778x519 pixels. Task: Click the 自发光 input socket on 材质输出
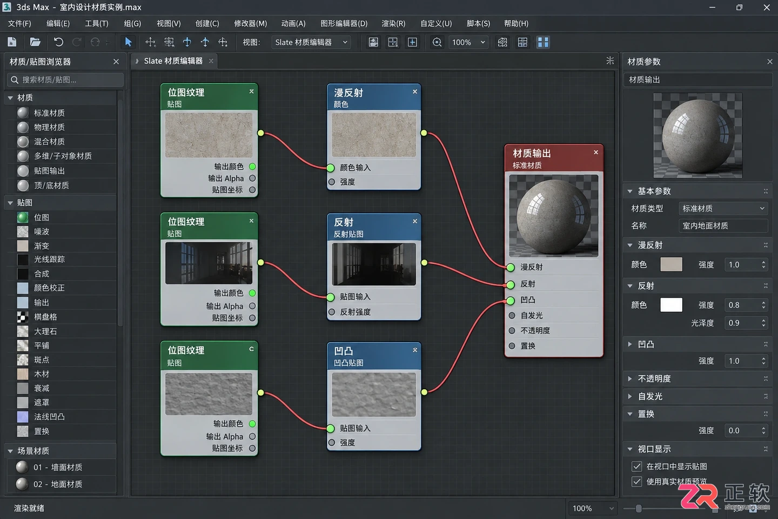coord(512,315)
